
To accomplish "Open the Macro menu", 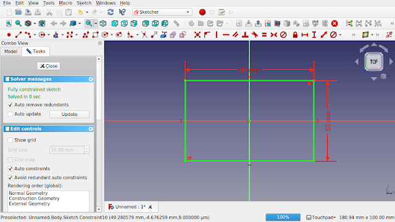I will click(x=65, y=3).
